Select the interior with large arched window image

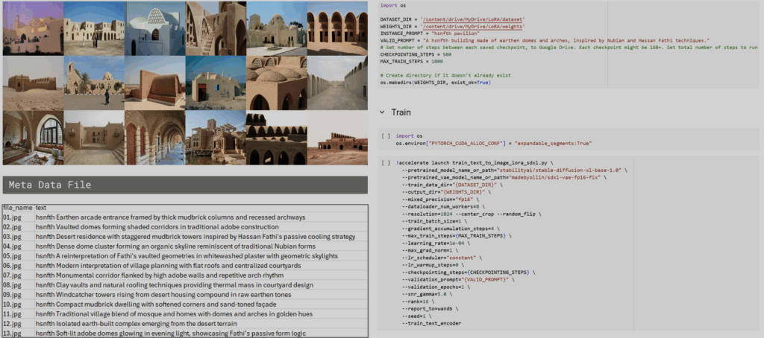click(33, 138)
